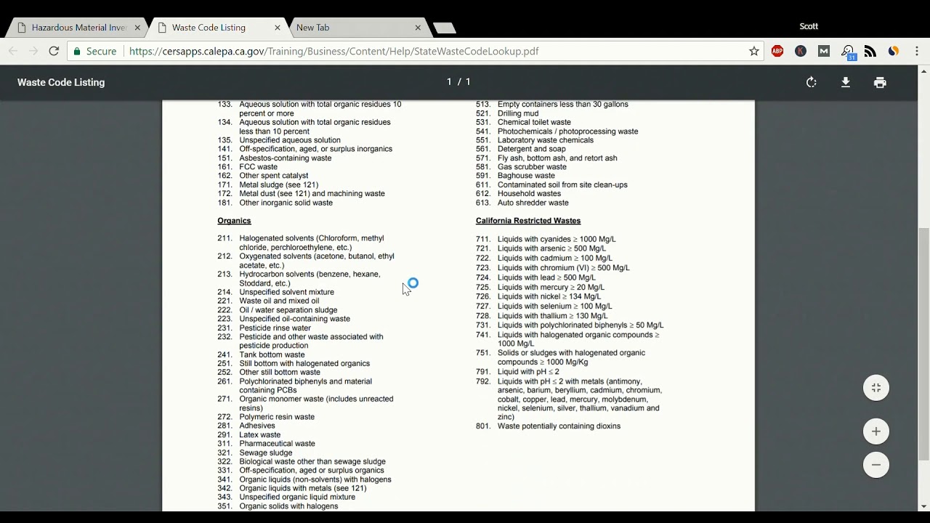This screenshot has height=523, width=930.
Task: Click the line 612 Household wastes
Action: (x=519, y=193)
